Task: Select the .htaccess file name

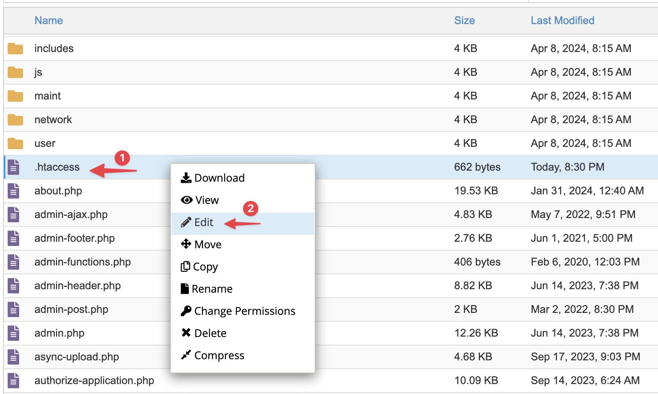Action: point(57,167)
